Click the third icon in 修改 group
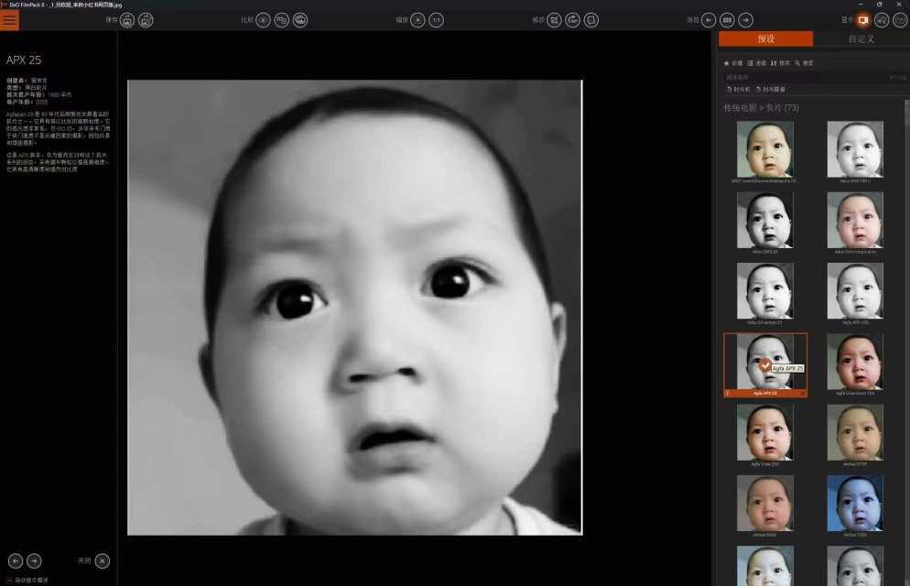 click(591, 20)
